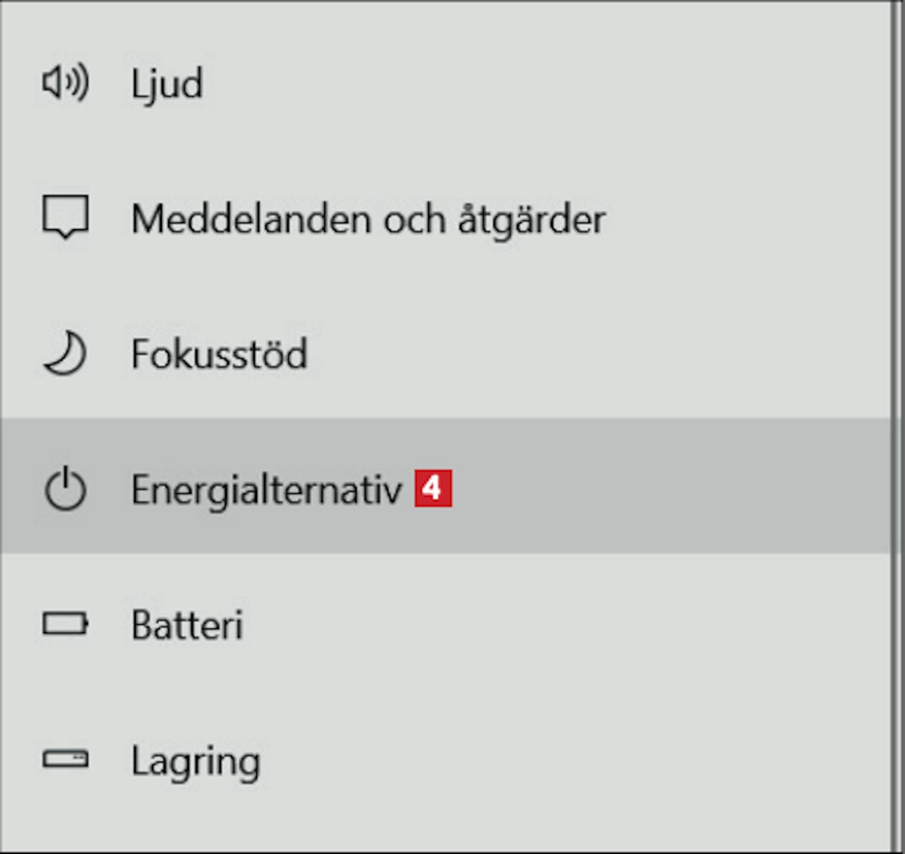
Task: Navigate to Lagring settings
Action: point(195,761)
